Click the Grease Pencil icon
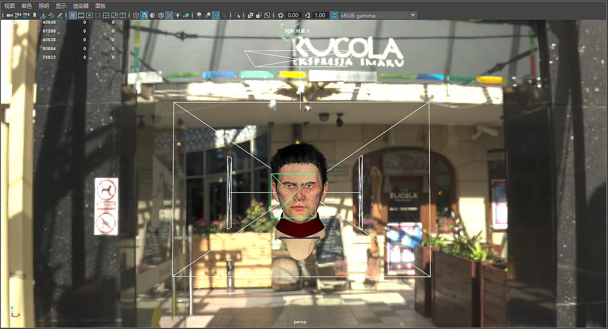 (x=59, y=15)
